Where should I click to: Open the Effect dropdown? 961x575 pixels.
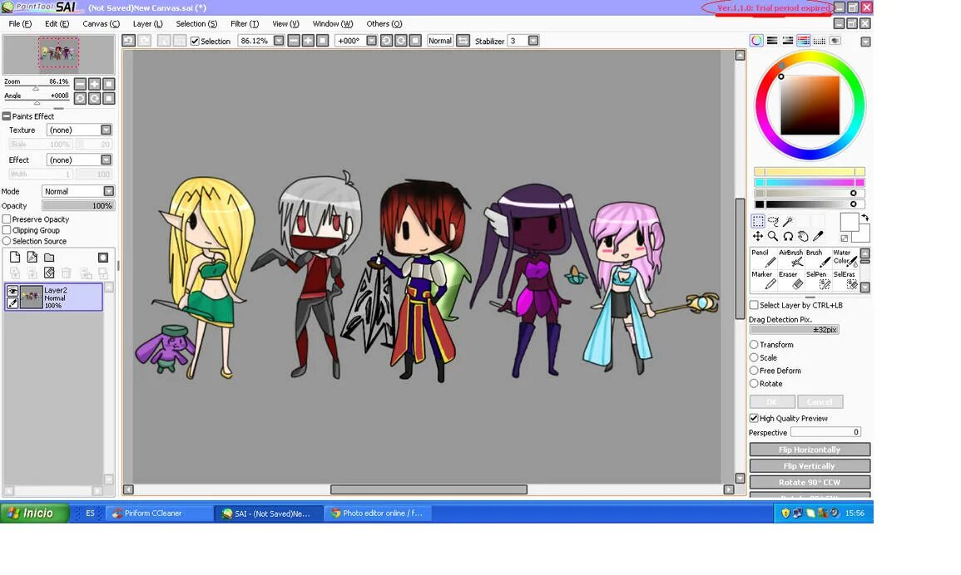pyautogui.click(x=106, y=160)
